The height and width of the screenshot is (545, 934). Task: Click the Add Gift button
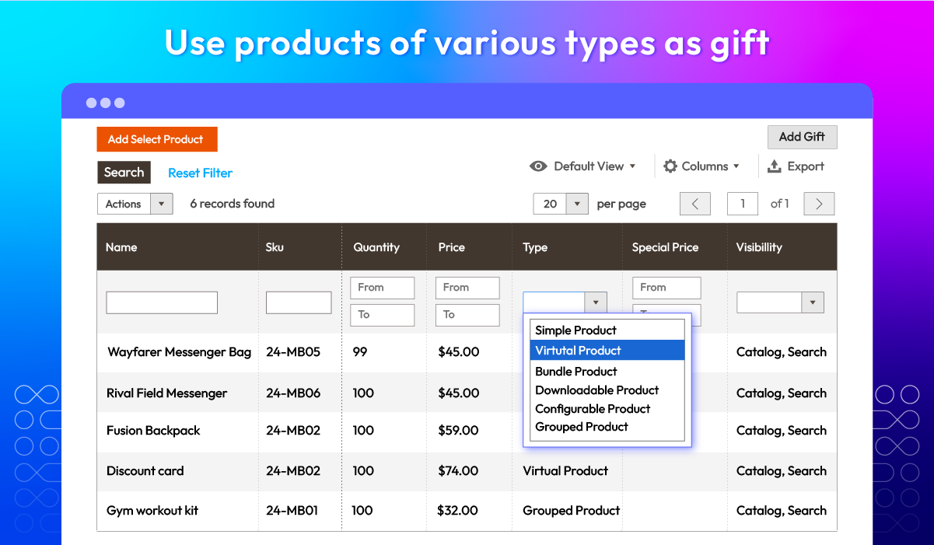pyautogui.click(x=802, y=137)
